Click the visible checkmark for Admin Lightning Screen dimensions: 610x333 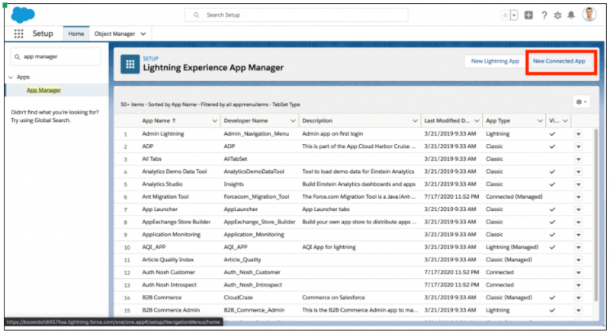pyautogui.click(x=552, y=134)
